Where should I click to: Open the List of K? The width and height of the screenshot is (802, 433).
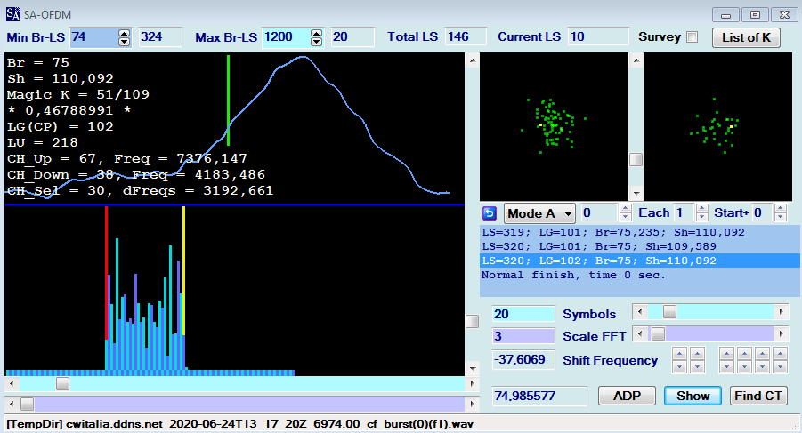click(x=746, y=37)
